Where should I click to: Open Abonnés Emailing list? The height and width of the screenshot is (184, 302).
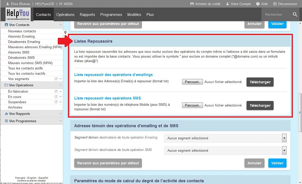(21, 36)
